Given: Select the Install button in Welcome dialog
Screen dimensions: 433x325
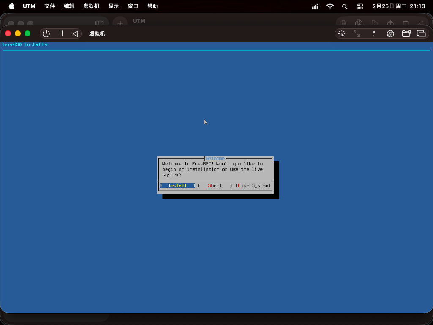Looking at the screenshot, I should tap(177, 185).
